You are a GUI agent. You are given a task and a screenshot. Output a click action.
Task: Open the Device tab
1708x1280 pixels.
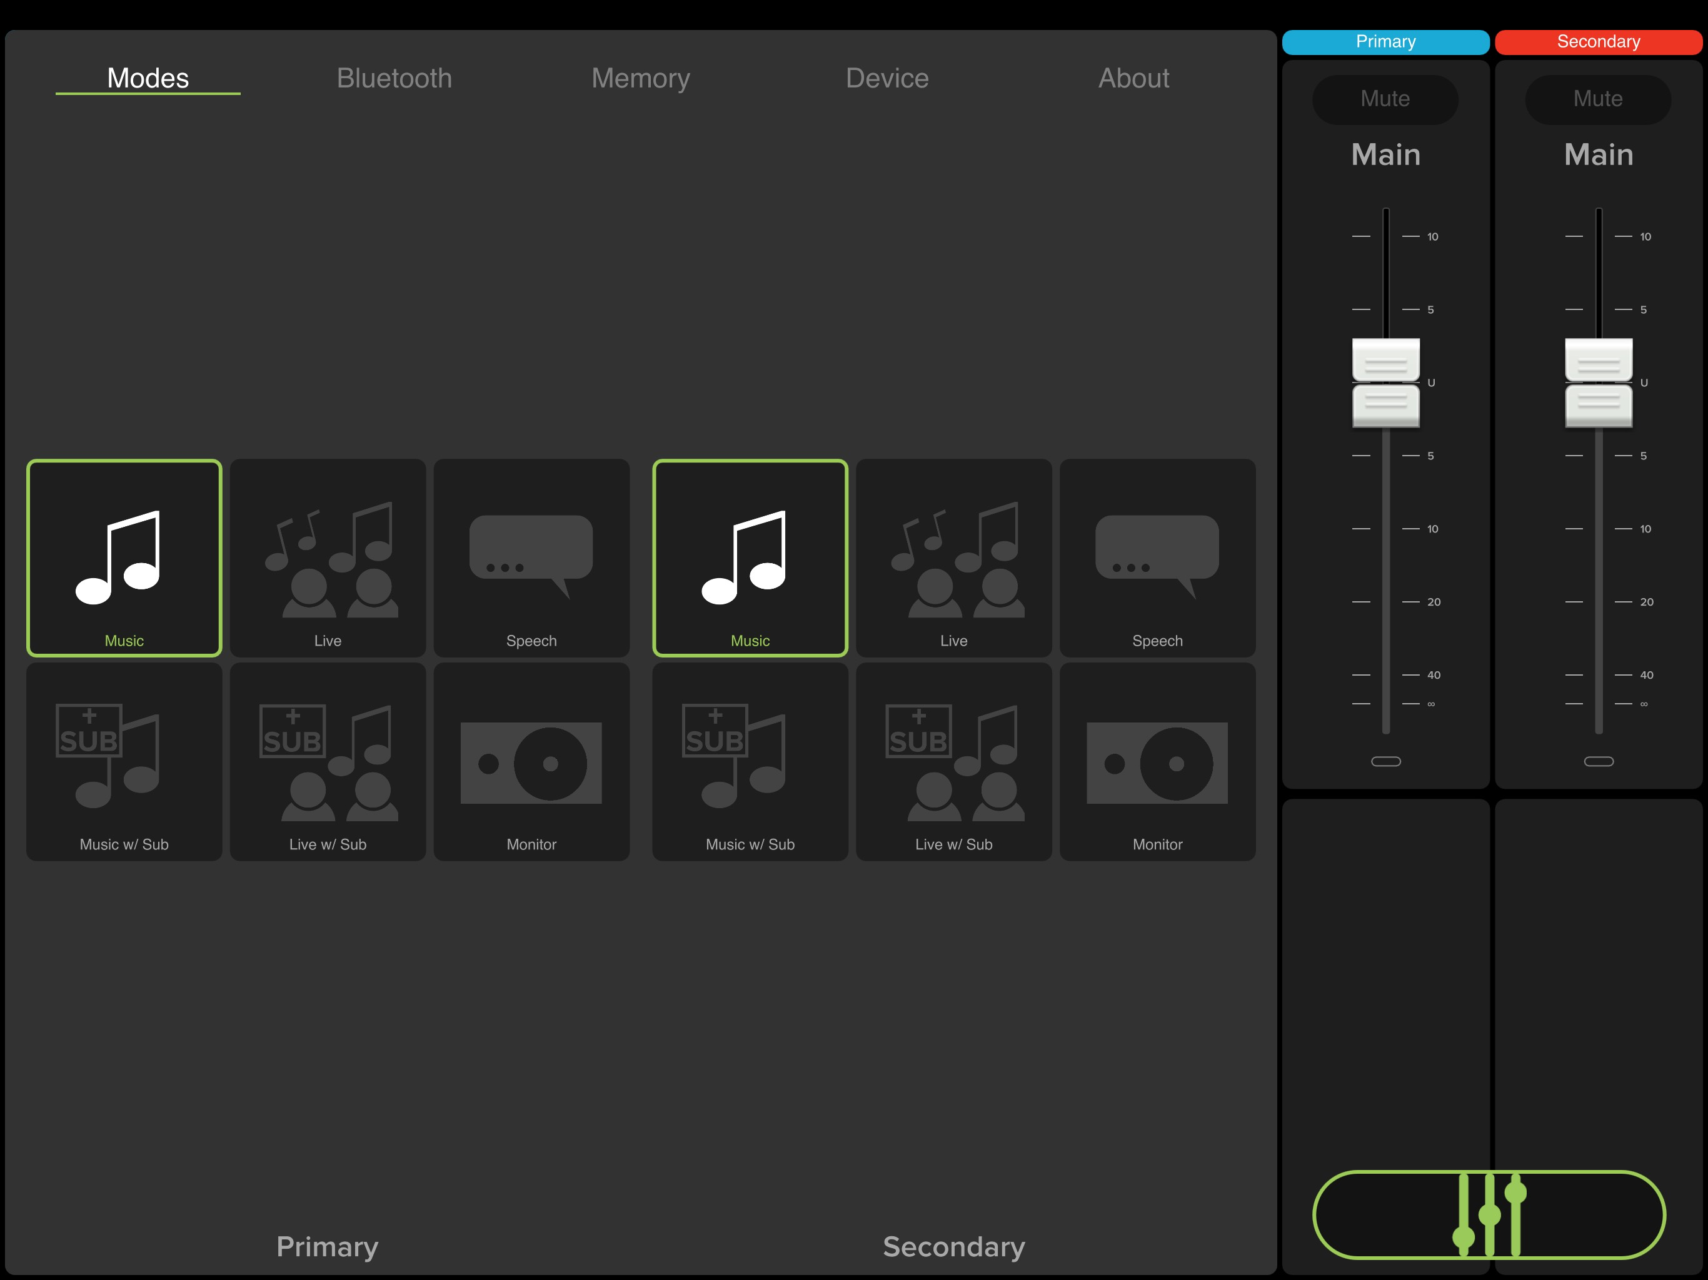pos(887,78)
